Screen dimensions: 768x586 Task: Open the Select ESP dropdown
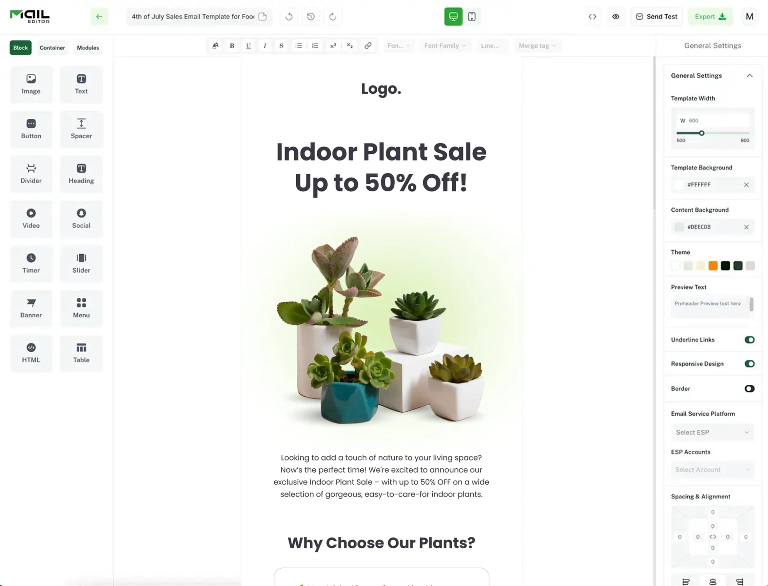tap(713, 432)
